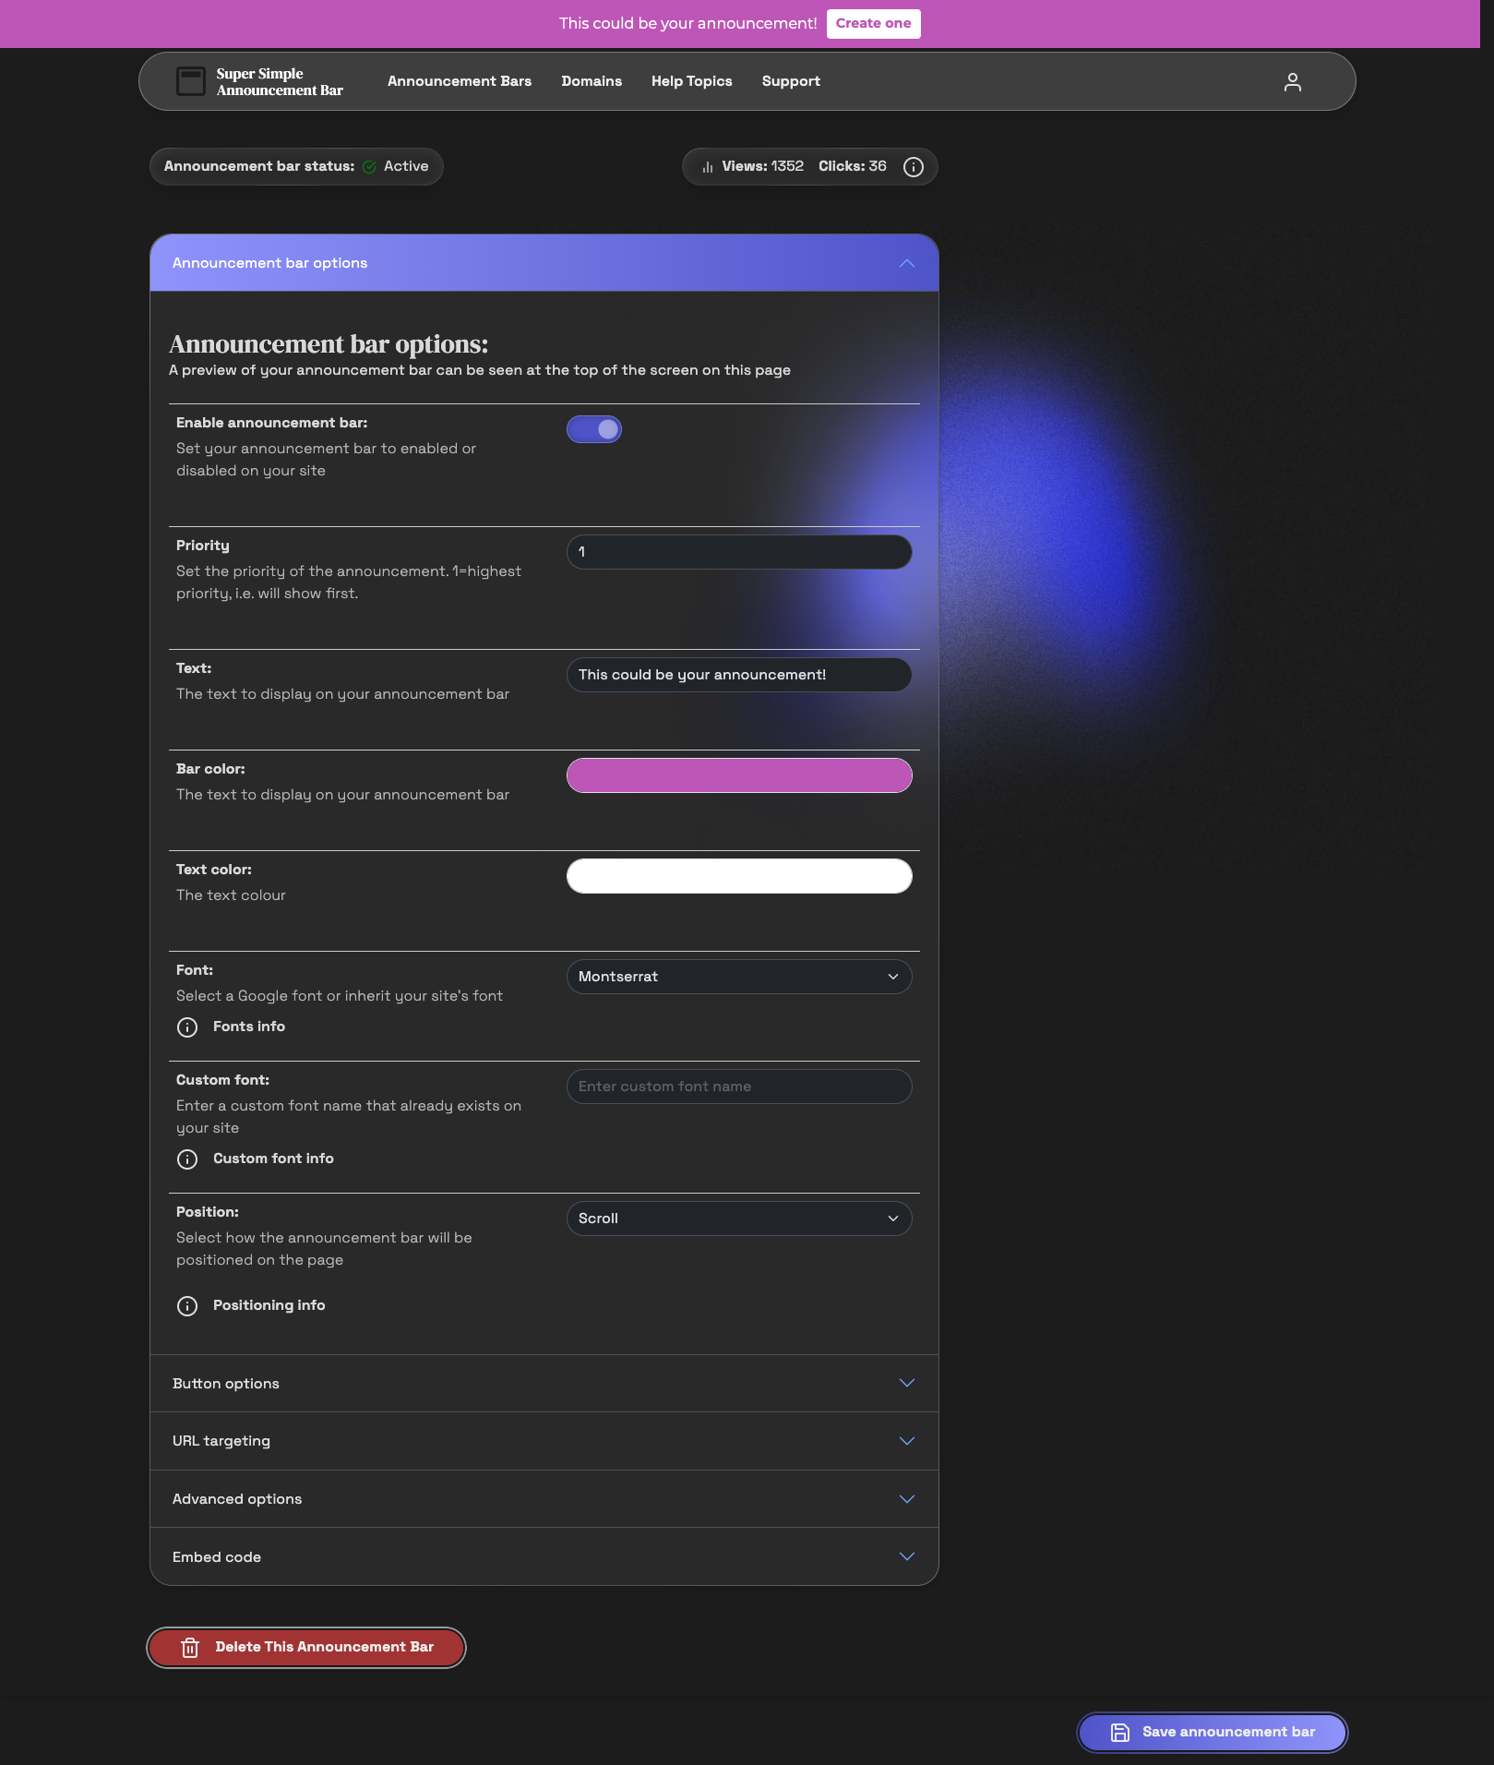Toggle the Enable announcement bar switch off
Viewport: 1494px width, 1765px height.
(594, 428)
